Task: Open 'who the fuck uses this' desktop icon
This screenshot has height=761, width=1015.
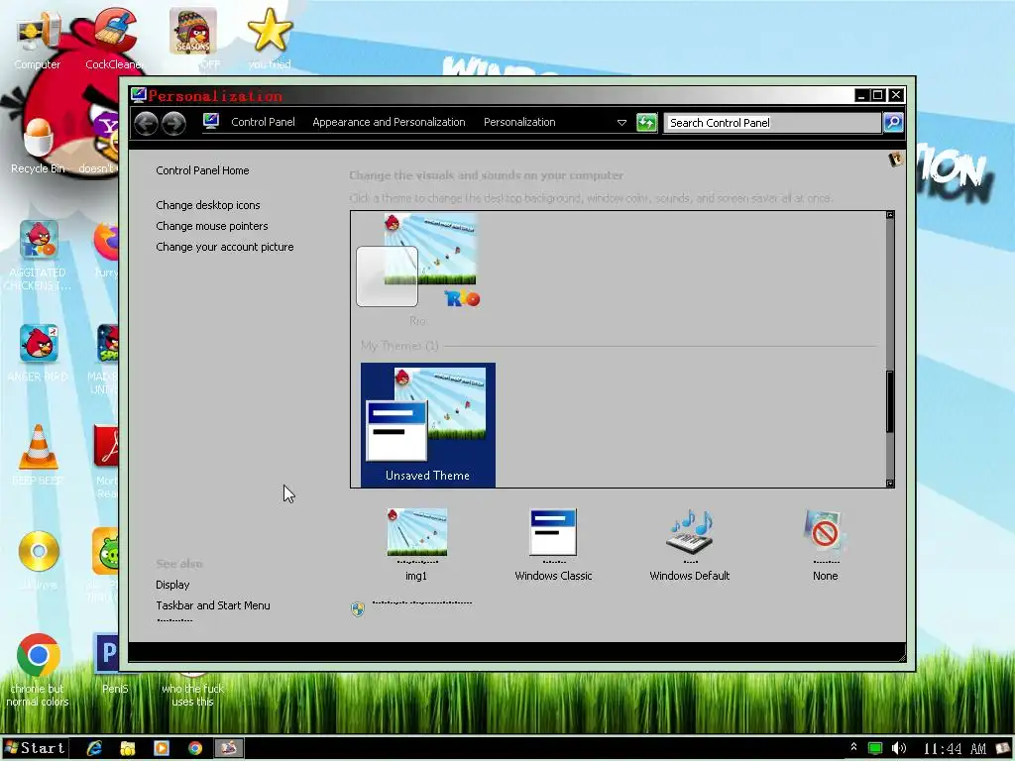Action: [x=192, y=689]
